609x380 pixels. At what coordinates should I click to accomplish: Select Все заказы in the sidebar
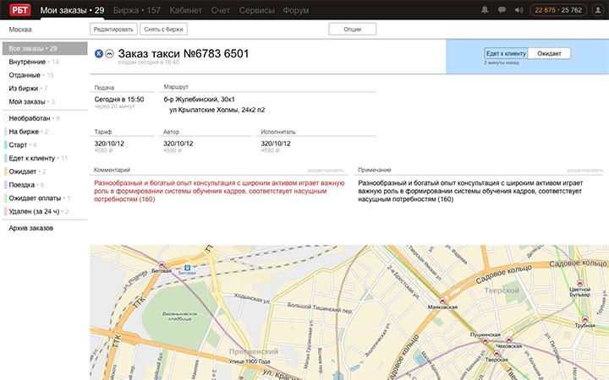click(x=45, y=48)
